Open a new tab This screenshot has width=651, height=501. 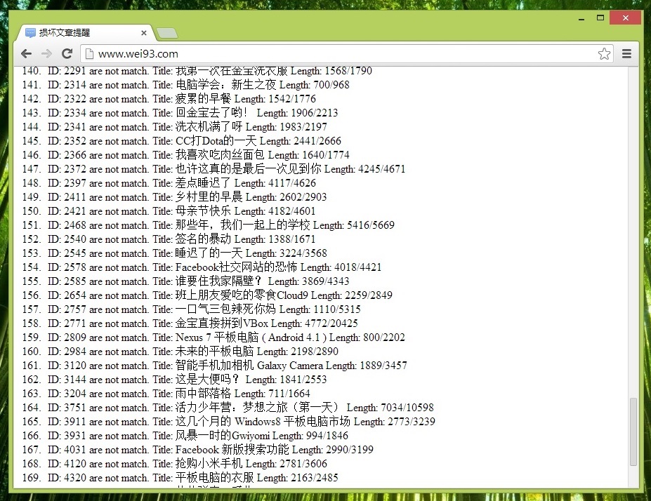coord(167,33)
